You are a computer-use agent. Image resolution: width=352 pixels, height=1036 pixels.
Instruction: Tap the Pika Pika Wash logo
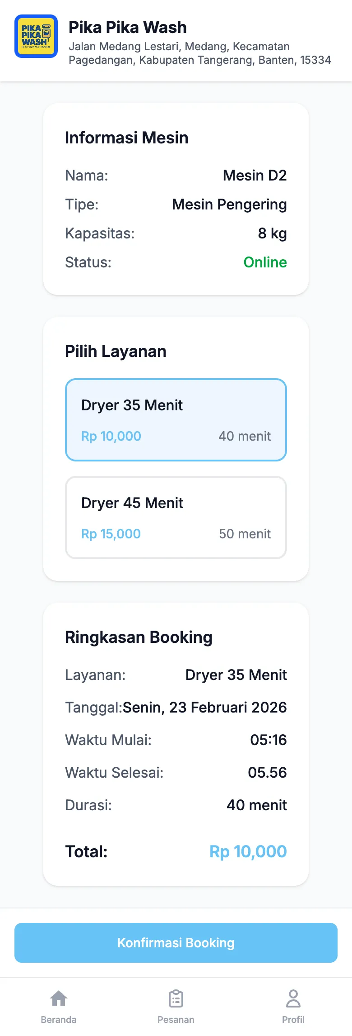[x=36, y=36]
